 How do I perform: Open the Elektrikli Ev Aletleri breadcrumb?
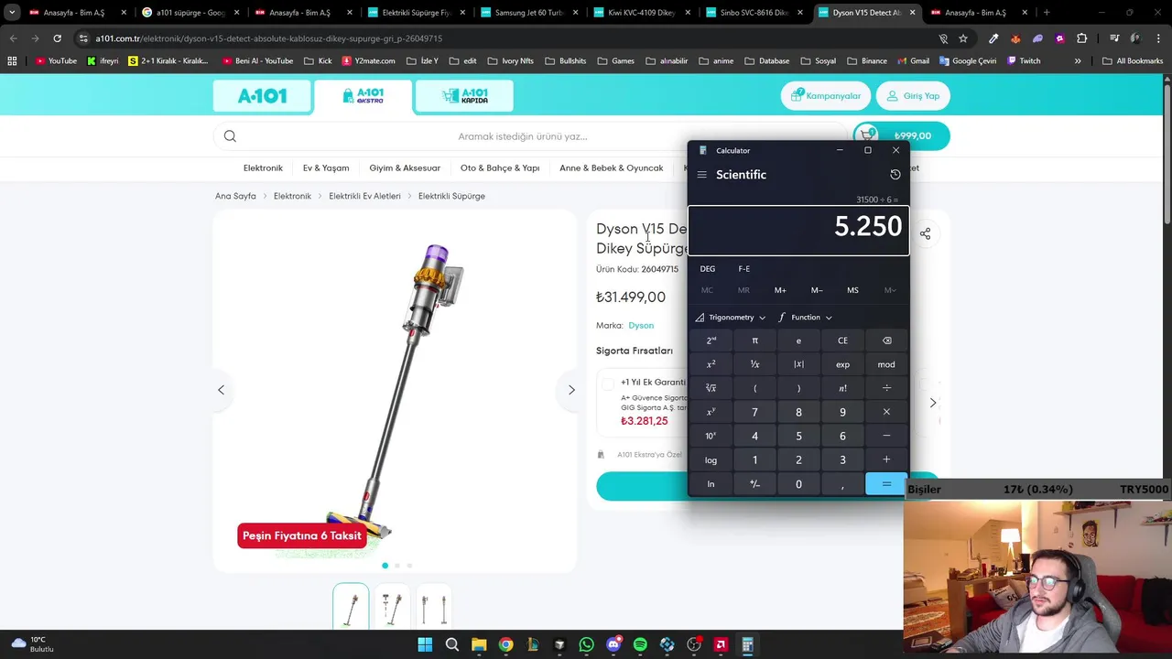click(x=364, y=196)
